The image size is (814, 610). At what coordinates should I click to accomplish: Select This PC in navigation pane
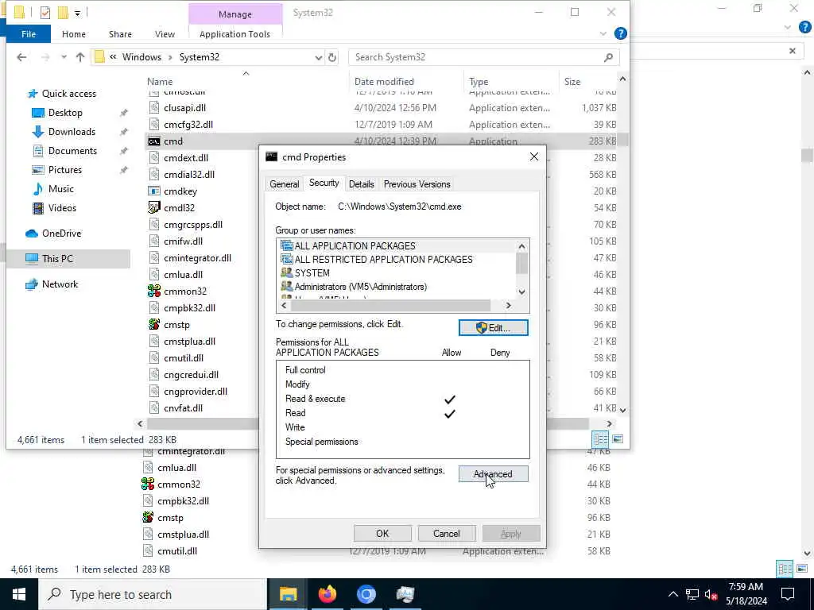[57, 258]
